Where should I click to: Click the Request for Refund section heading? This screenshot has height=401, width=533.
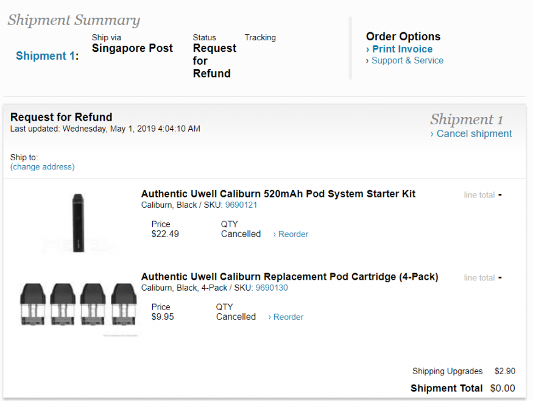click(x=62, y=117)
